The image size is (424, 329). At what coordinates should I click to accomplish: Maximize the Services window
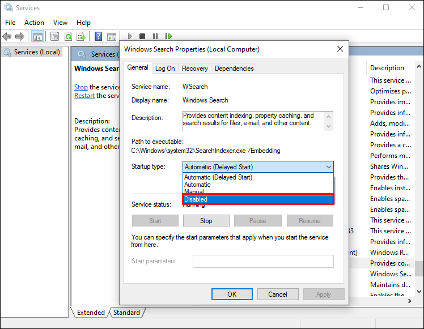pyautogui.click(x=386, y=7)
